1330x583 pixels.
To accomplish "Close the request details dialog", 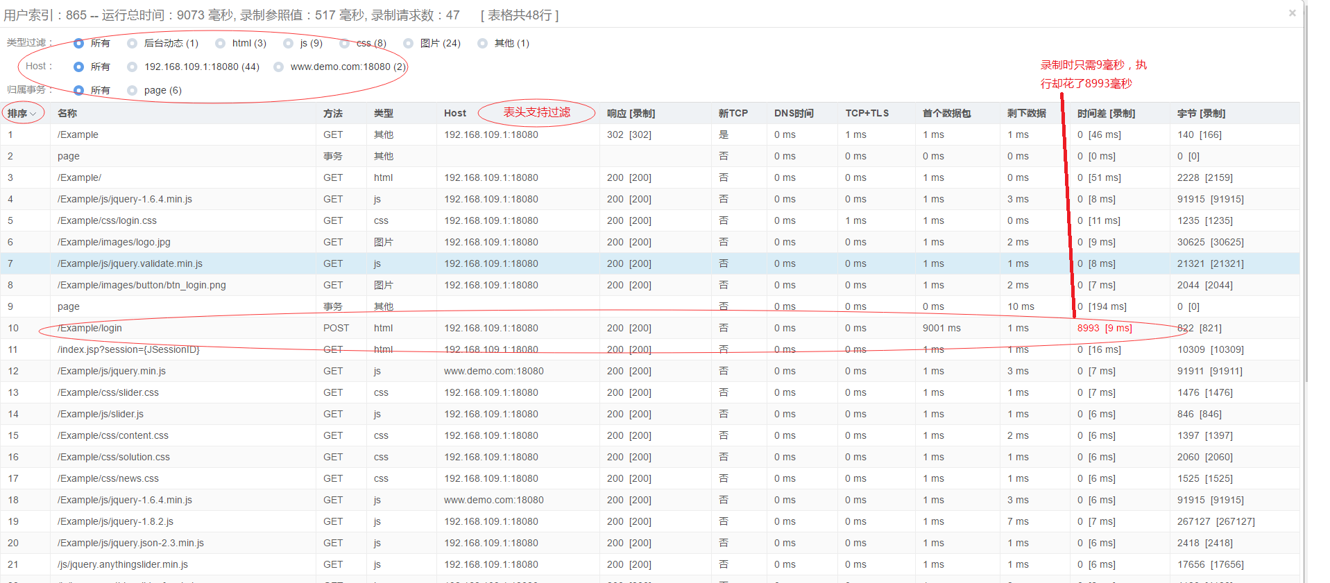I will pyautogui.click(x=1292, y=13).
